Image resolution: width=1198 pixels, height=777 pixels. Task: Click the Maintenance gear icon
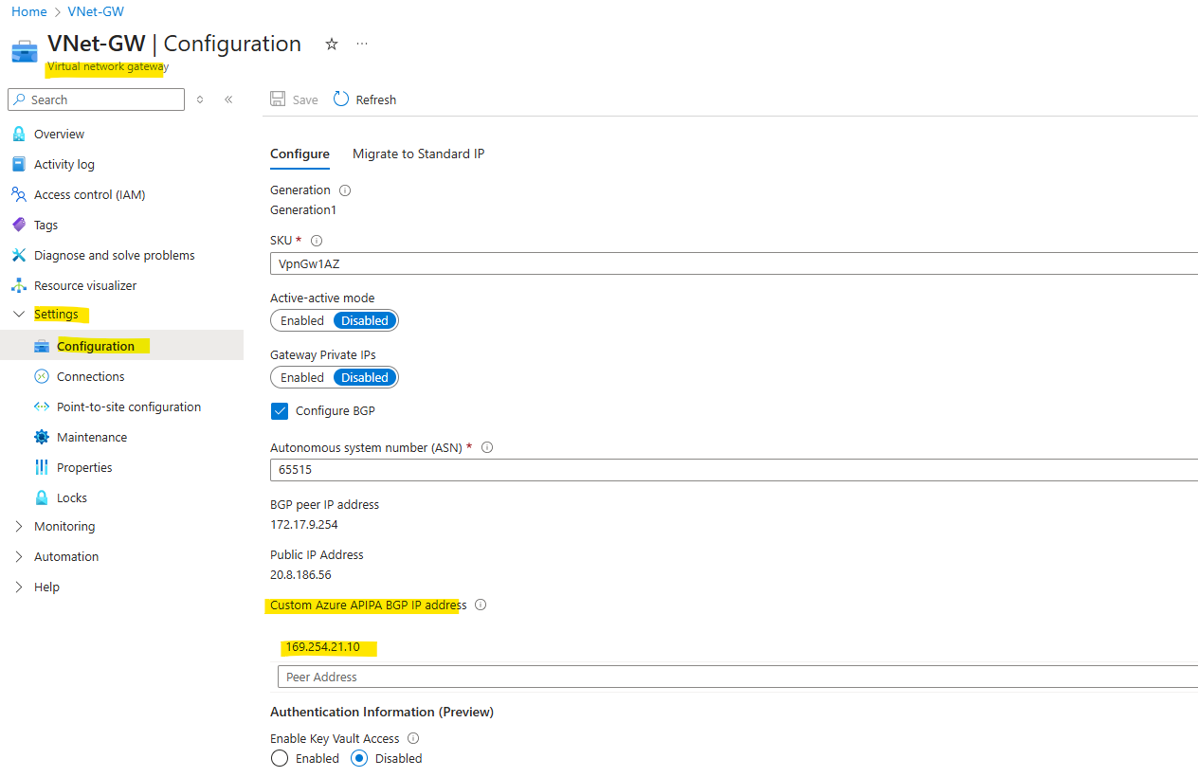tap(41, 437)
